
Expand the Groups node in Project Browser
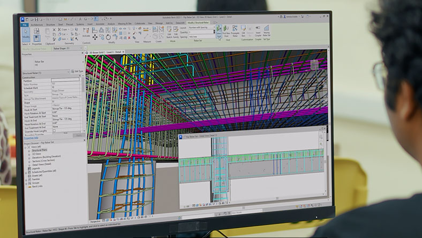click(x=26, y=184)
